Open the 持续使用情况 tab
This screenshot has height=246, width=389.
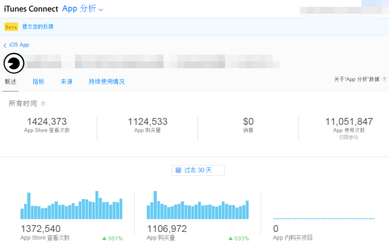107,82
